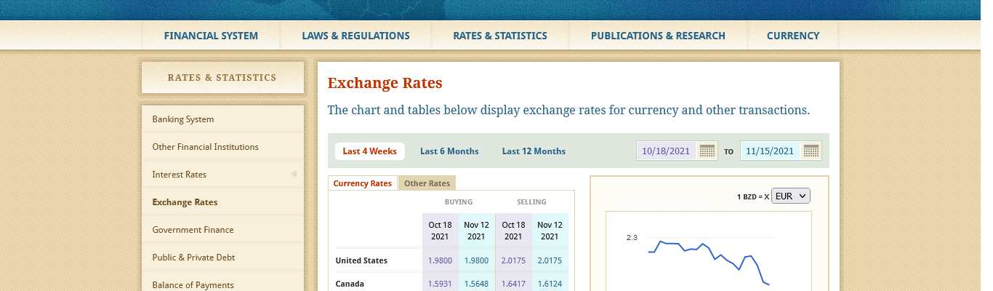
Task: Open Other Financial Institutions sidebar link
Action: pyautogui.click(x=205, y=147)
